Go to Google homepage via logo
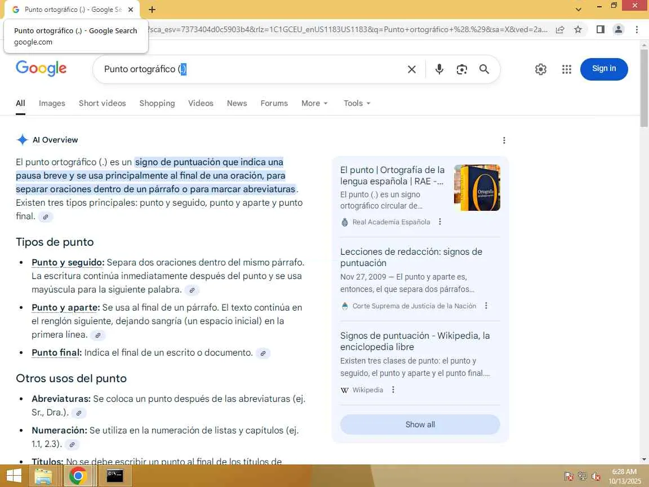Screen dimensions: 649x487 [x=41, y=68]
